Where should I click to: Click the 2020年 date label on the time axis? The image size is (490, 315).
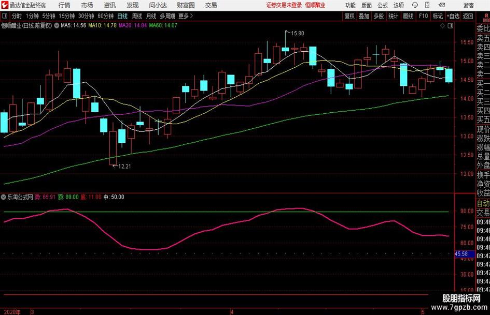point(12,312)
